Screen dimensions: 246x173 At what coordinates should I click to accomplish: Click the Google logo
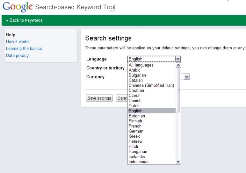point(18,7)
